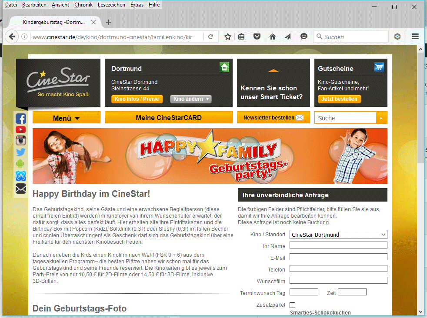
Task: Open Firefox hamburger menu
Action: [415, 36]
